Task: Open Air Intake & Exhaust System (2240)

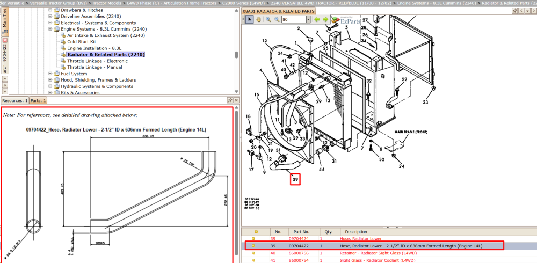Action: coord(106,35)
